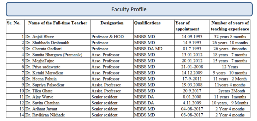Viewport: 257px width, 121px height.
Task: Click the Qualifications column header
Action: pyautogui.click(x=154, y=27)
